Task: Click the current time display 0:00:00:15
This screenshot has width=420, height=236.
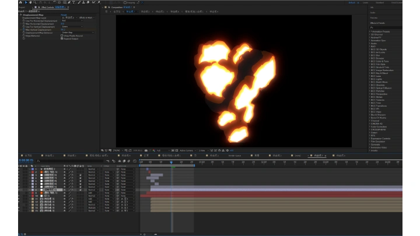Action: coord(26,160)
